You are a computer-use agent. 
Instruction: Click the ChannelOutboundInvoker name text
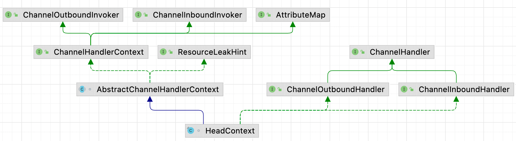tap(71, 15)
